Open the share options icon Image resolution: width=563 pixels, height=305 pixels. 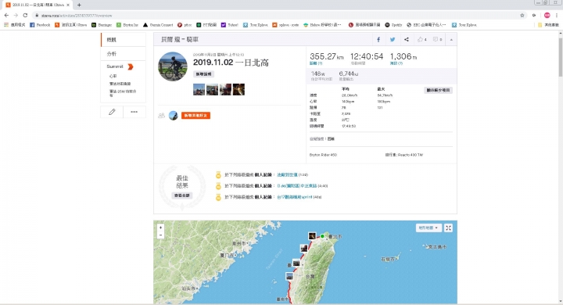click(x=407, y=40)
